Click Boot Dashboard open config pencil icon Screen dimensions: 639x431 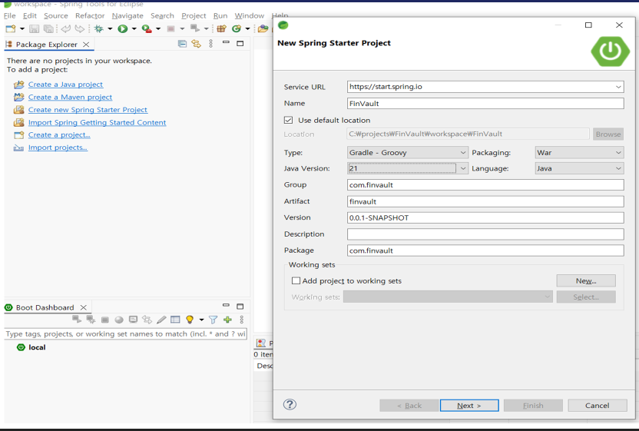pyautogui.click(x=161, y=320)
